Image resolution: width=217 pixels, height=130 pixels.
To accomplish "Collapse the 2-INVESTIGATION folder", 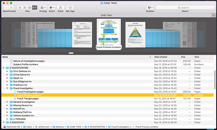I will click(4, 68).
